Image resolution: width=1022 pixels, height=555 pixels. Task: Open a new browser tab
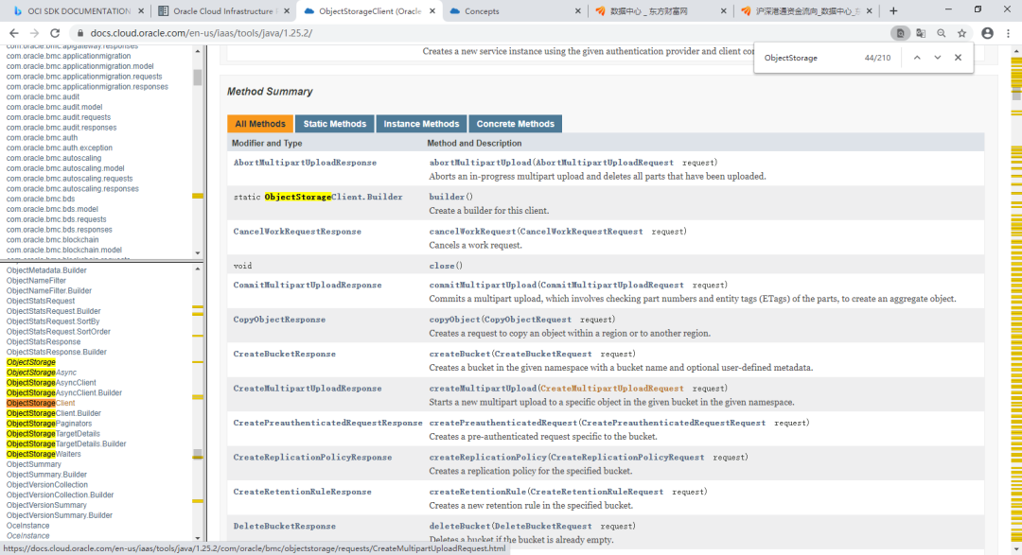click(x=893, y=11)
